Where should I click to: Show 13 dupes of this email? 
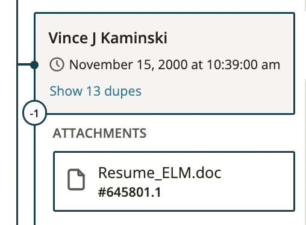click(x=95, y=91)
